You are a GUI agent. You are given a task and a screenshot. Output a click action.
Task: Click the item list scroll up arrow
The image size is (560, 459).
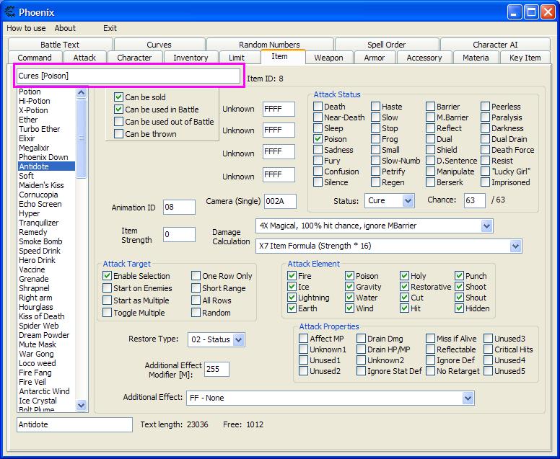pyautogui.click(x=82, y=93)
